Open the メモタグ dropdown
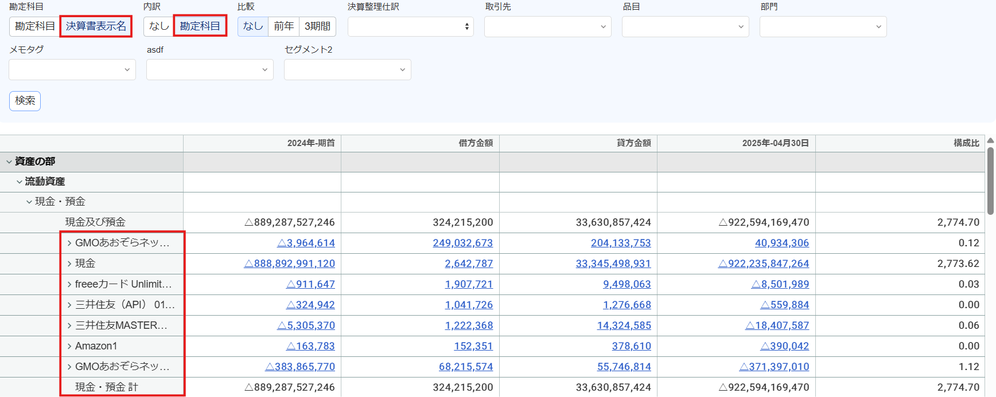Image resolution: width=996 pixels, height=397 pixels. coord(72,70)
